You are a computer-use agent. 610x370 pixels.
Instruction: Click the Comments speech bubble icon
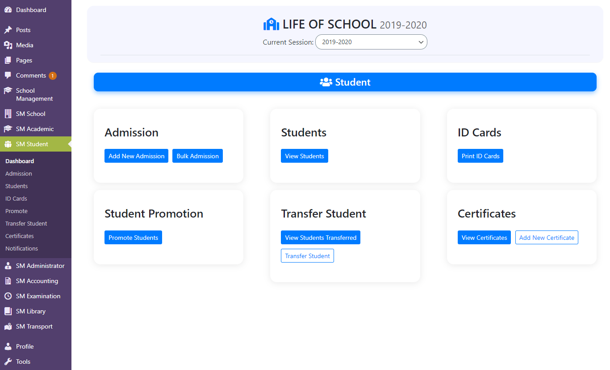click(8, 75)
